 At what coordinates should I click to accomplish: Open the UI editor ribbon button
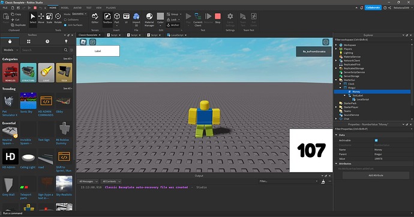pos(126,19)
